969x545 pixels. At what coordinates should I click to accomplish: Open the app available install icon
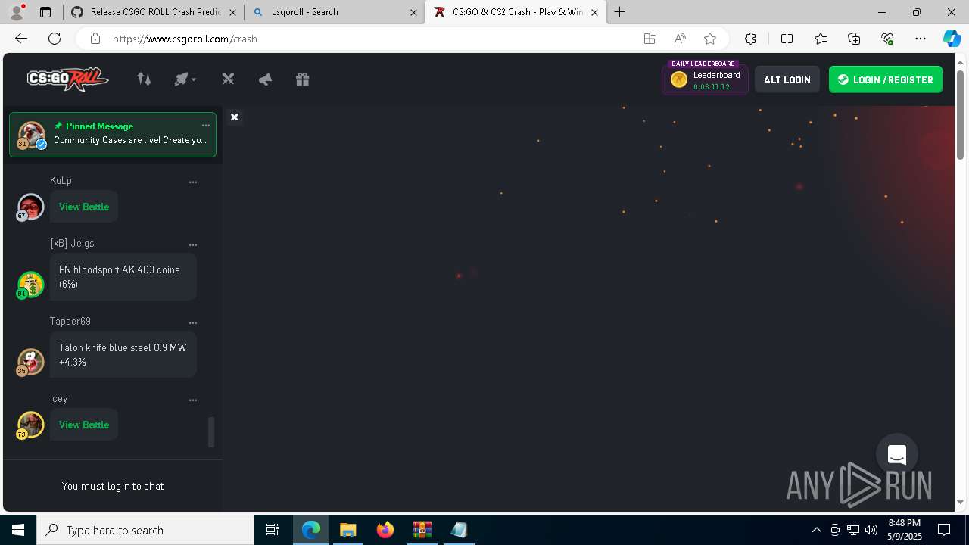click(649, 39)
